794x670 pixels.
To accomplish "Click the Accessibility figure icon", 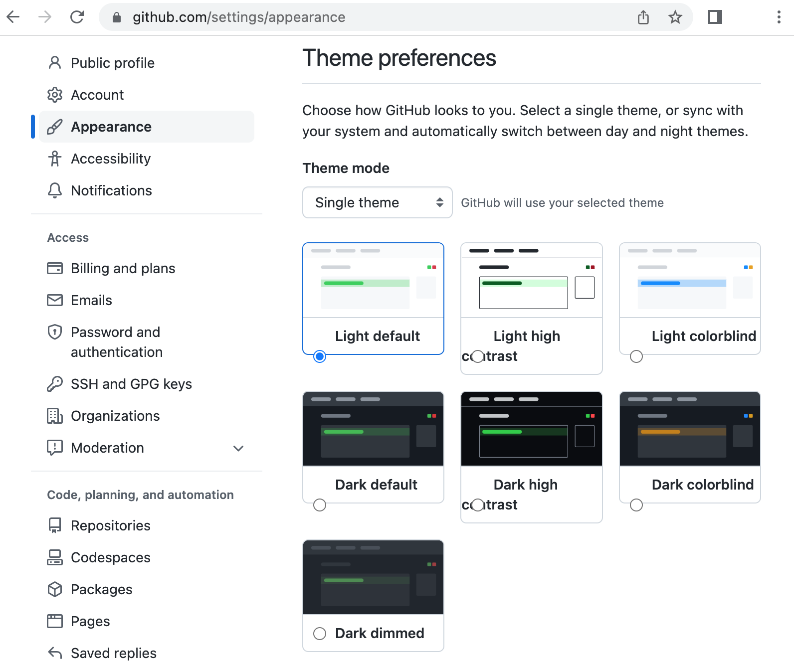I will coord(55,159).
